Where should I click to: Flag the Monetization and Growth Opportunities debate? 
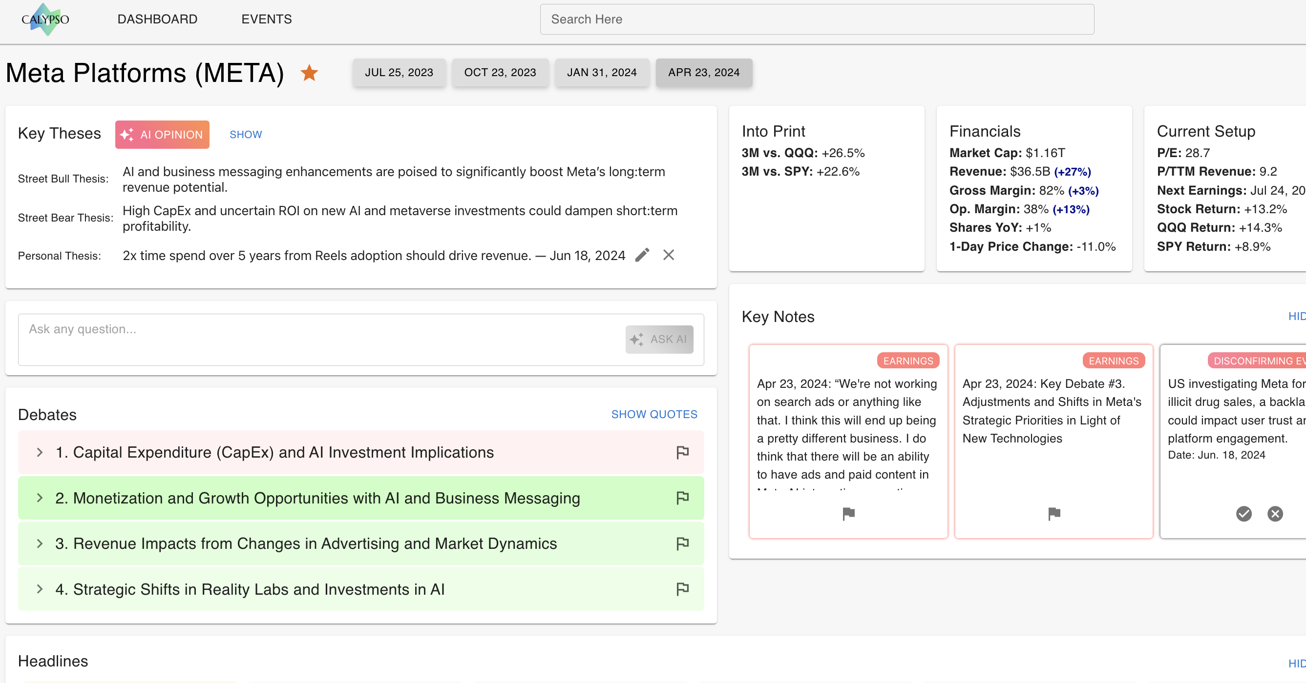[x=682, y=498]
